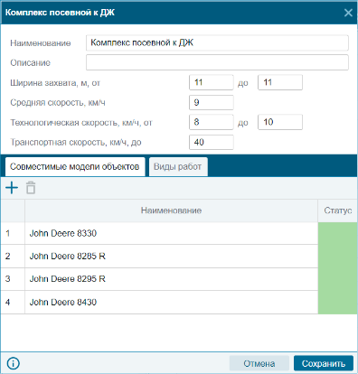Image resolution: width=358 pixels, height=374 pixels.
Task: Edit the Транспортная скорость value 40
Action: pyautogui.click(x=212, y=142)
